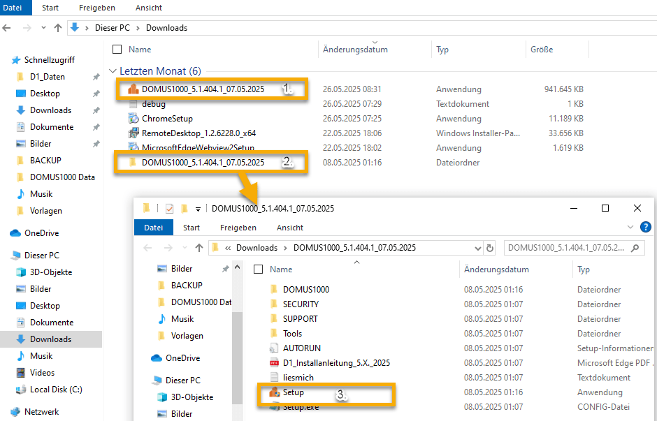Open the Freigeben tab in the Downloads window
The width and height of the screenshot is (657, 421).
[96, 8]
